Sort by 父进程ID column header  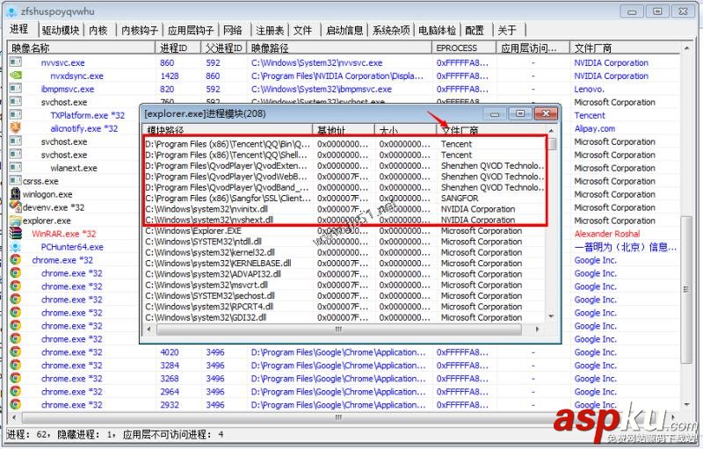224,48
